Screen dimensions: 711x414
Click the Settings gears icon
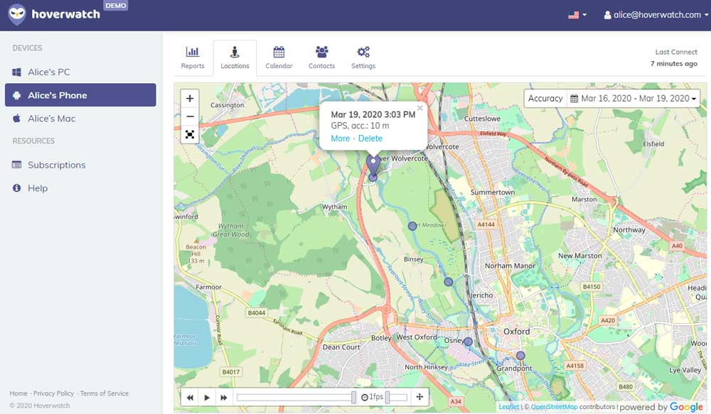(363, 52)
